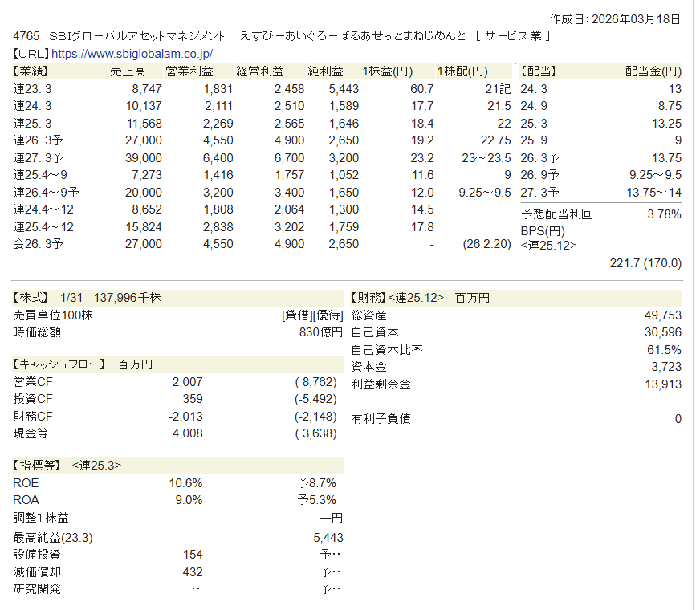Click the market cap value 830億円
This screenshot has width=696, height=610.
[321, 332]
